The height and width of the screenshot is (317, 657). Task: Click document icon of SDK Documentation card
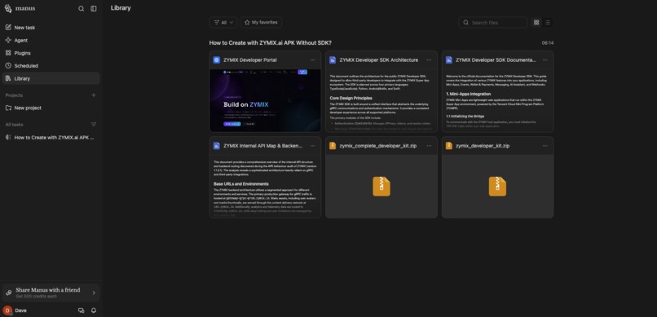[x=449, y=59]
